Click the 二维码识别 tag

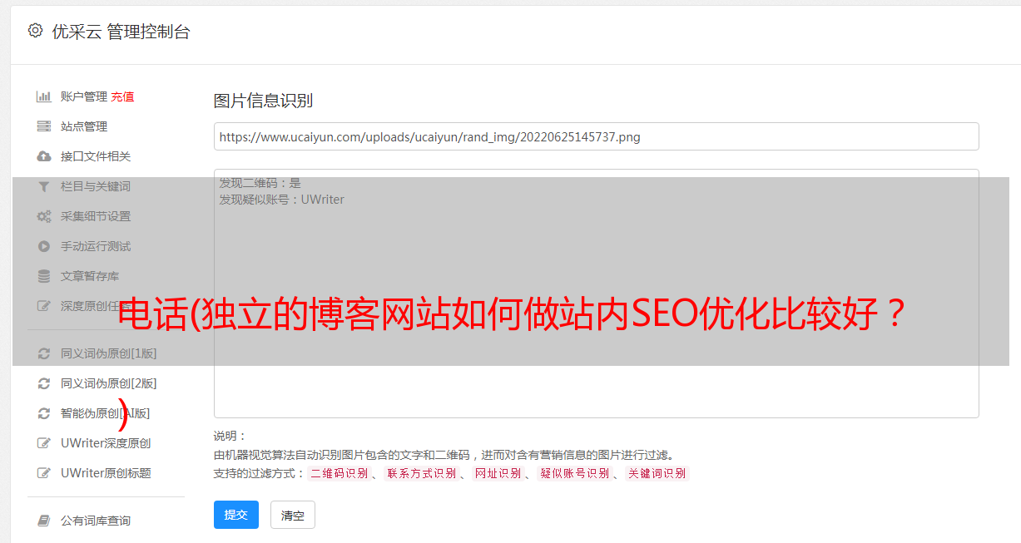pos(339,473)
